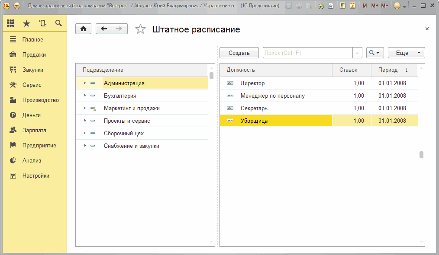Expand Сборочный цех tree arrow
Viewport: 439px width, 255px height.
[x=85, y=133]
